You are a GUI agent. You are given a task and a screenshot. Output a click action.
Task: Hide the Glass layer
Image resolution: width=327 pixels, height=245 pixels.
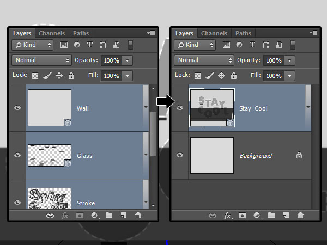(17, 155)
